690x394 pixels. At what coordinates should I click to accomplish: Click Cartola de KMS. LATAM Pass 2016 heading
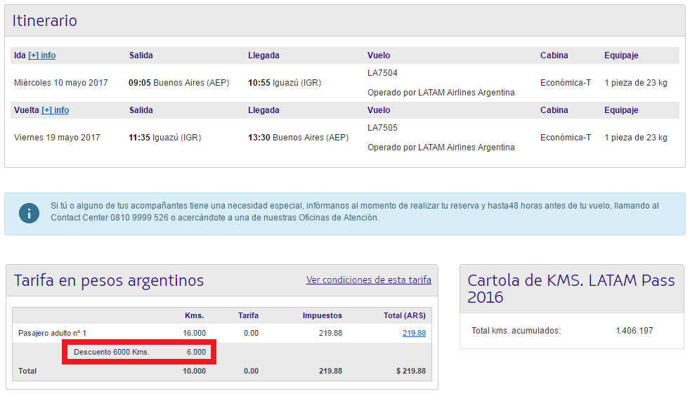[x=571, y=289]
